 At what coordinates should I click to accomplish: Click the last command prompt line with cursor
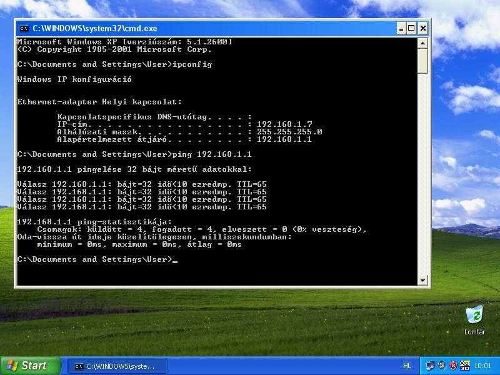click(x=97, y=259)
